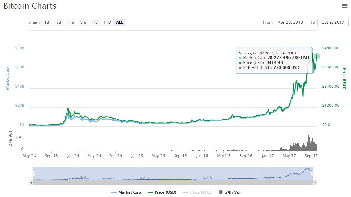The height and width of the screenshot is (197, 351).
Task: Click the Jan '17 x-axis label
Action: pos(268,156)
